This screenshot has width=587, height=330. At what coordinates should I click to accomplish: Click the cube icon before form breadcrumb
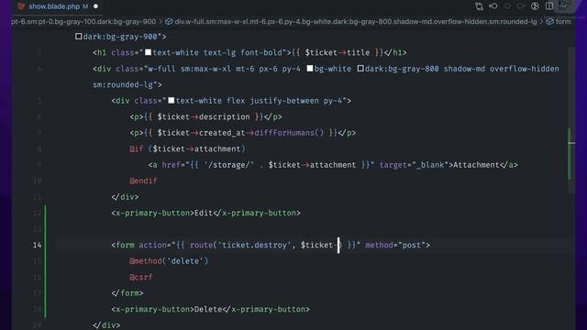point(549,22)
